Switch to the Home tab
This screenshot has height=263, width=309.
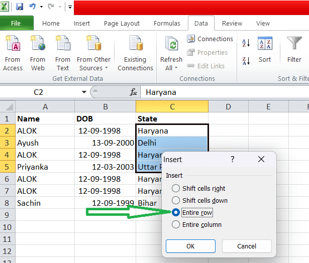[x=51, y=24]
